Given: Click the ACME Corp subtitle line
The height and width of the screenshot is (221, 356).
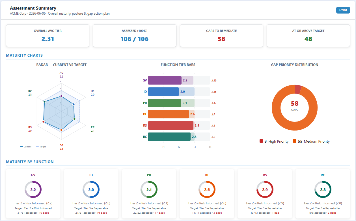Looking at the screenshot, I should [x=60, y=14].
